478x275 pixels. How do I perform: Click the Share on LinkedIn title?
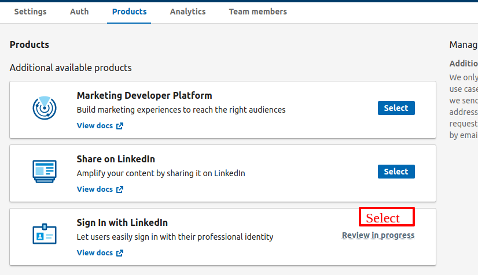click(x=116, y=159)
